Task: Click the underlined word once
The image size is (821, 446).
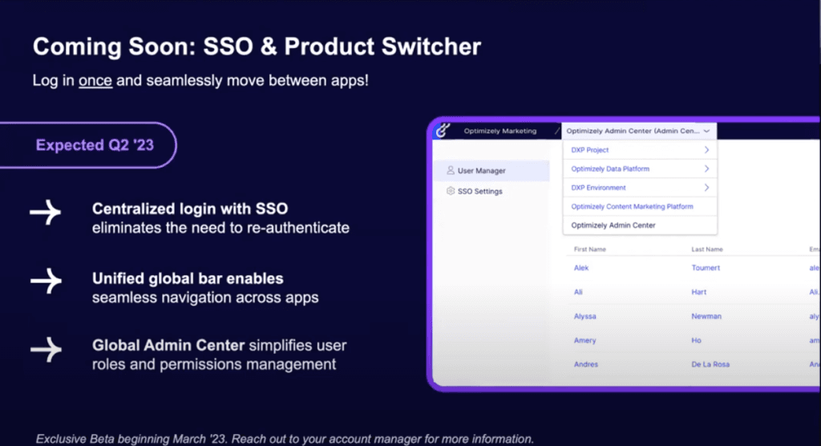Action: [95, 81]
